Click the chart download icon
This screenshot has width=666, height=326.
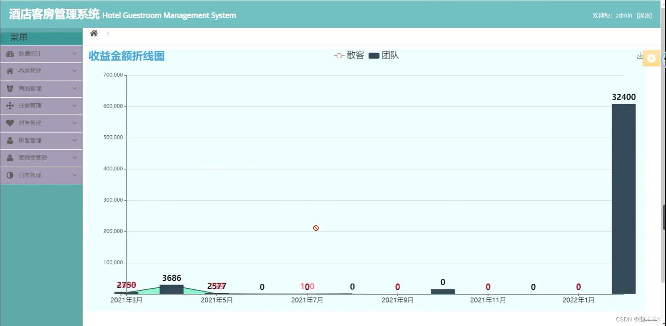pos(640,56)
